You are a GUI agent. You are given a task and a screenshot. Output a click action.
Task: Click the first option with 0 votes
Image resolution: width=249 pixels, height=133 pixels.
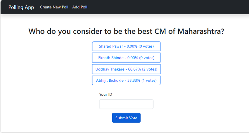pos(126,46)
